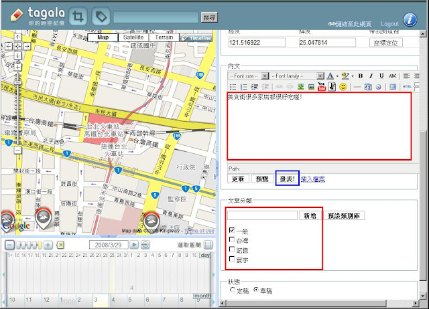Open the Font size dropdown
The height and width of the screenshot is (309, 429).
249,76
